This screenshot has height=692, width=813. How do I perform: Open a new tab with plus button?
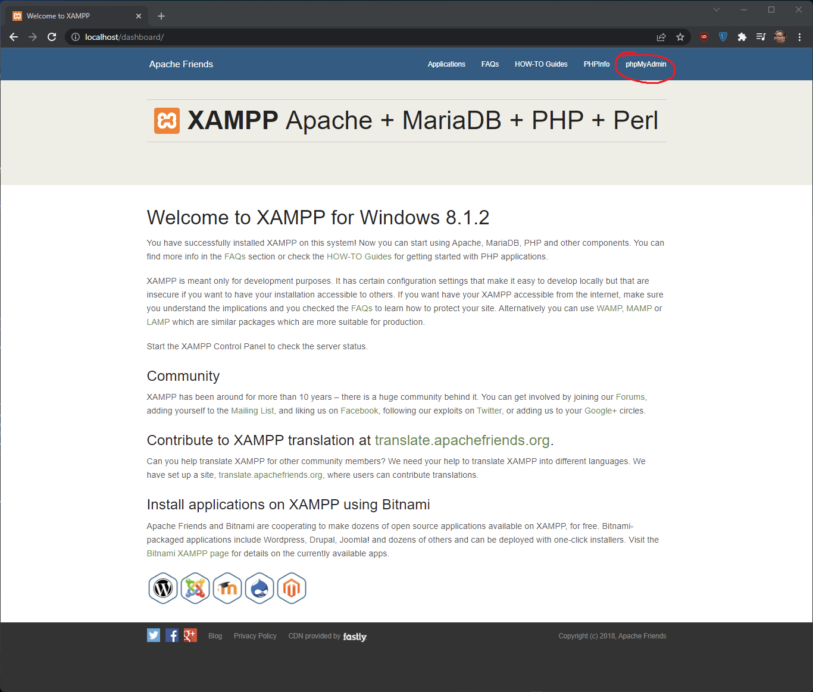point(161,16)
